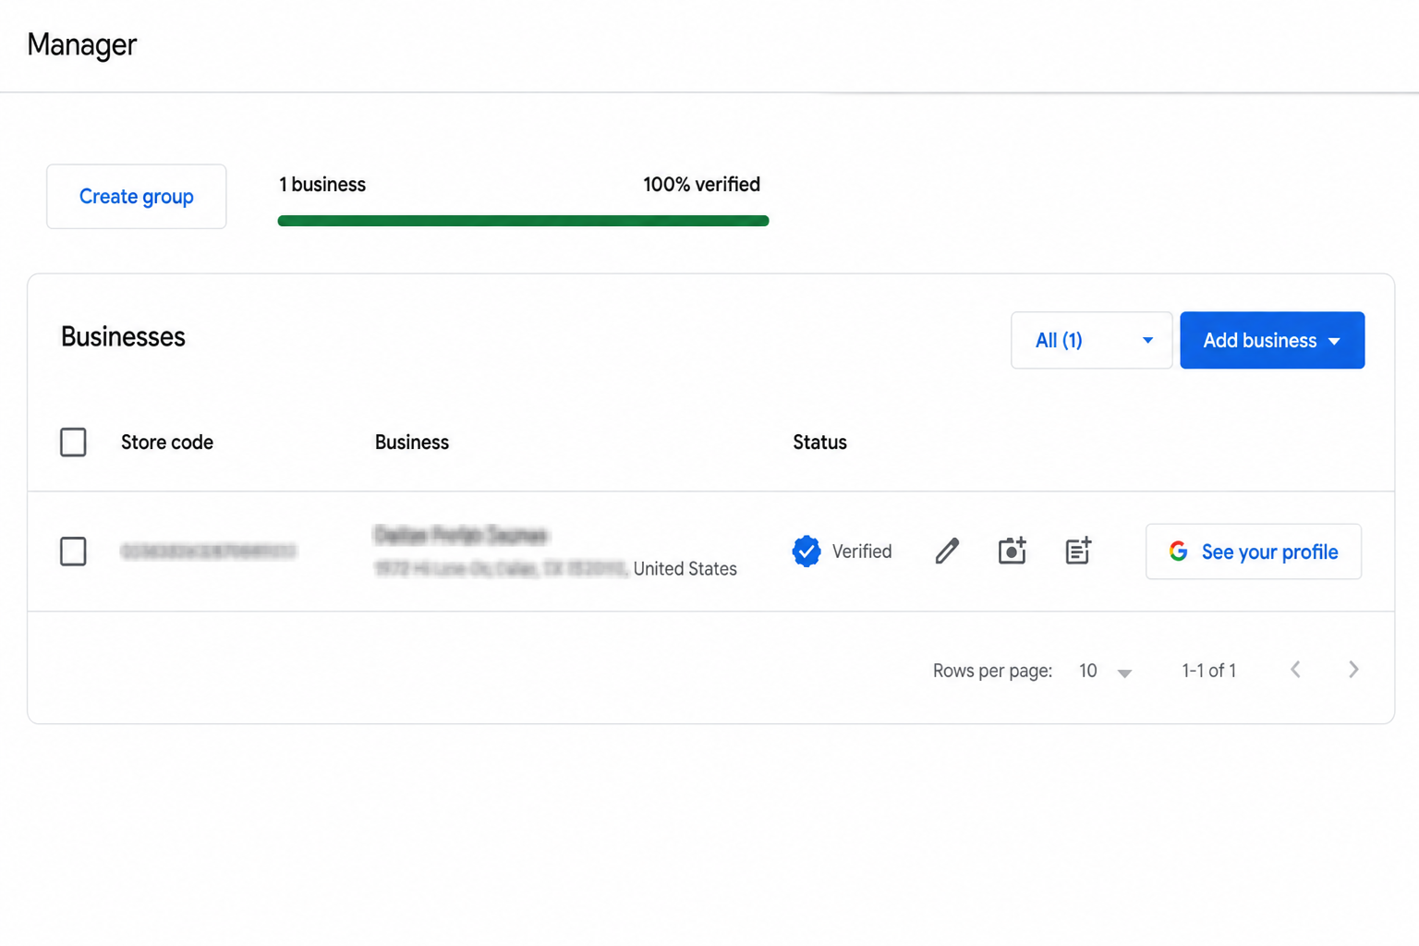1419x946 pixels.
Task: Open the rows per page 10 dropdown
Action: (1105, 671)
